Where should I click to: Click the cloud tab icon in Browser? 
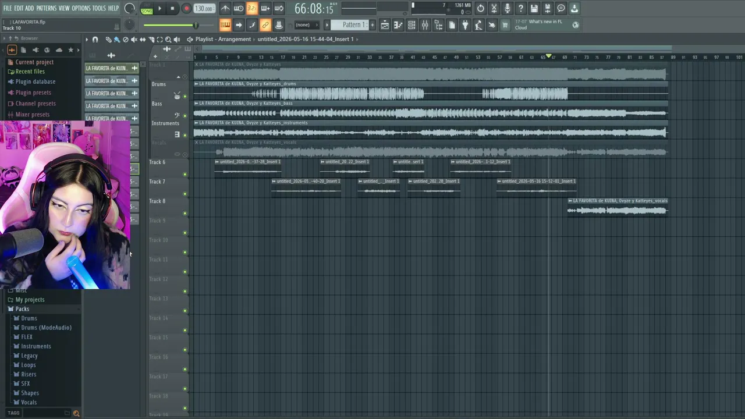[x=59, y=50]
